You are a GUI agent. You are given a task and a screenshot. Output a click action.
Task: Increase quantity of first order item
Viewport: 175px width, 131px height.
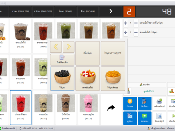[x=125, y=23]
